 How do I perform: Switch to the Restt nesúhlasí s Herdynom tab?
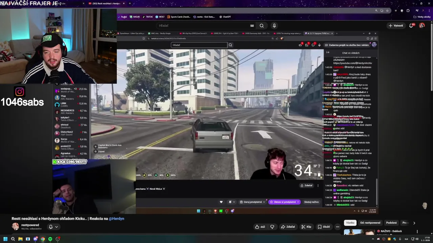click(x=107, y=3)
